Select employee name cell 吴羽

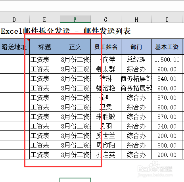tap(106, 126)
